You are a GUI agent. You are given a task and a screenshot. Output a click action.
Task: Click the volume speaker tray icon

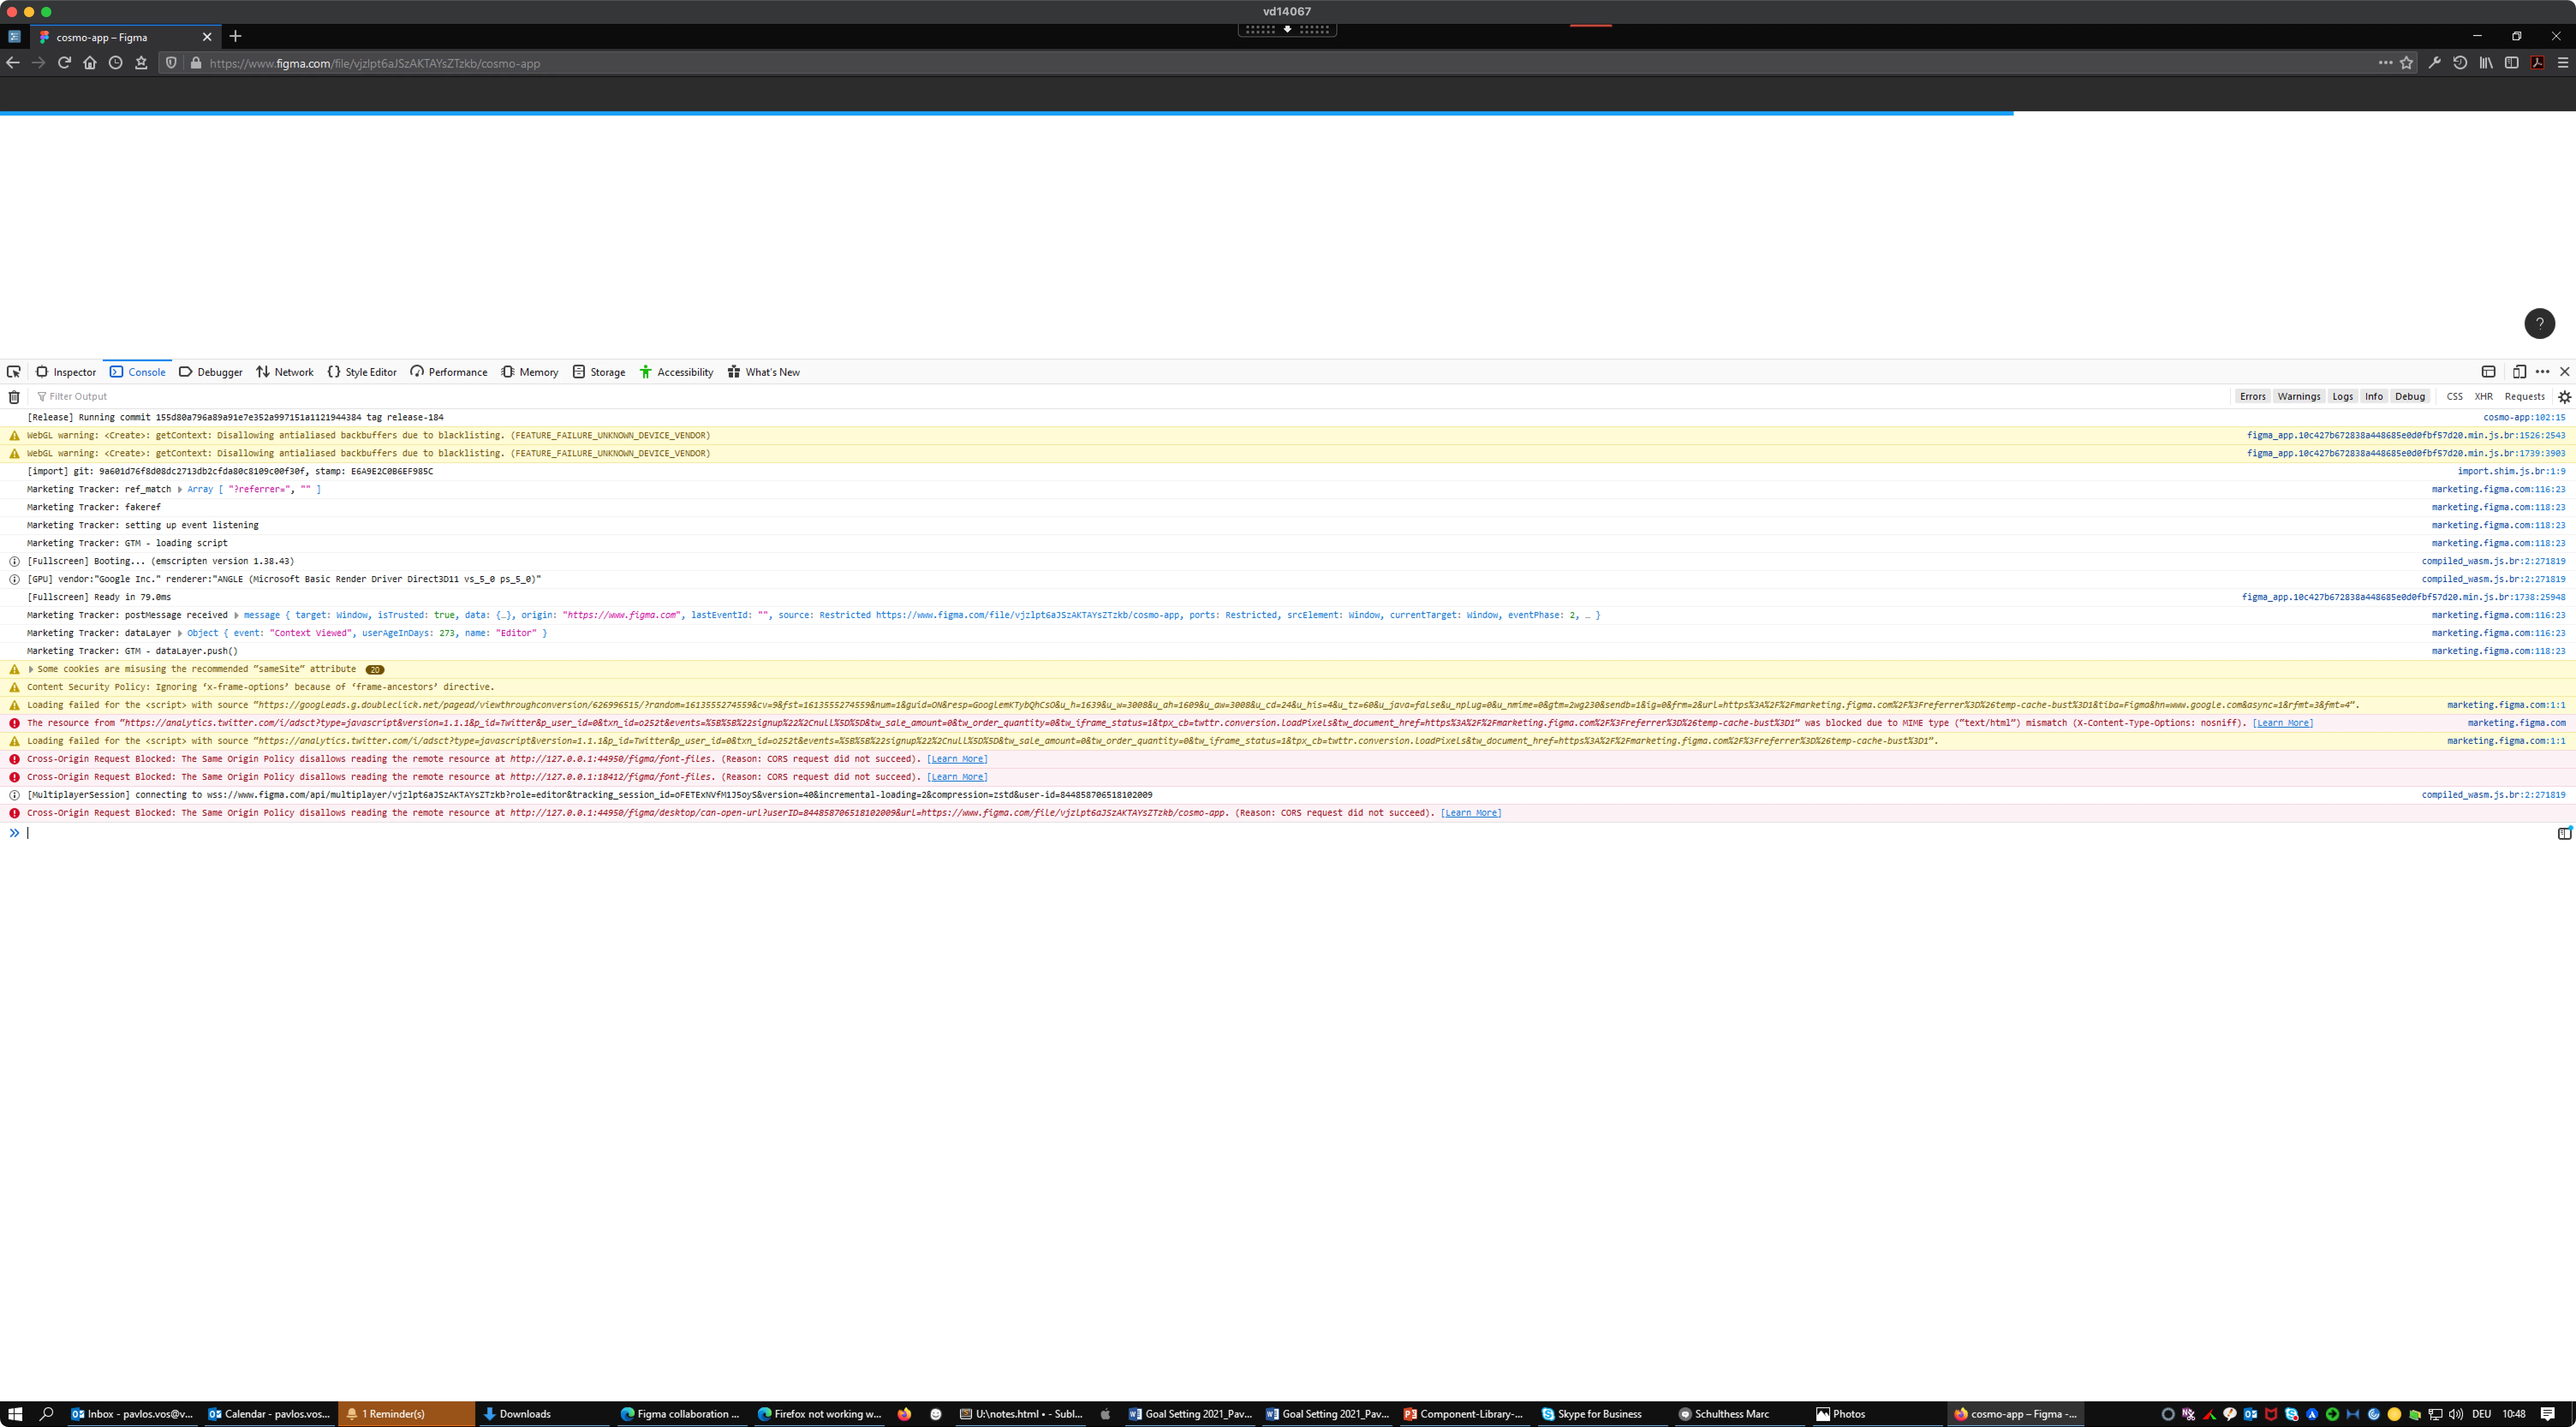pyautogui.click(x=2456, y=1414)
